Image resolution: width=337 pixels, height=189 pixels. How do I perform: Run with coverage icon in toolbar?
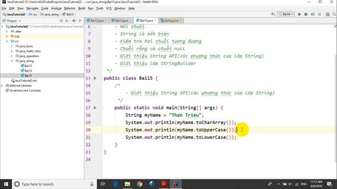tap(313, 14)
